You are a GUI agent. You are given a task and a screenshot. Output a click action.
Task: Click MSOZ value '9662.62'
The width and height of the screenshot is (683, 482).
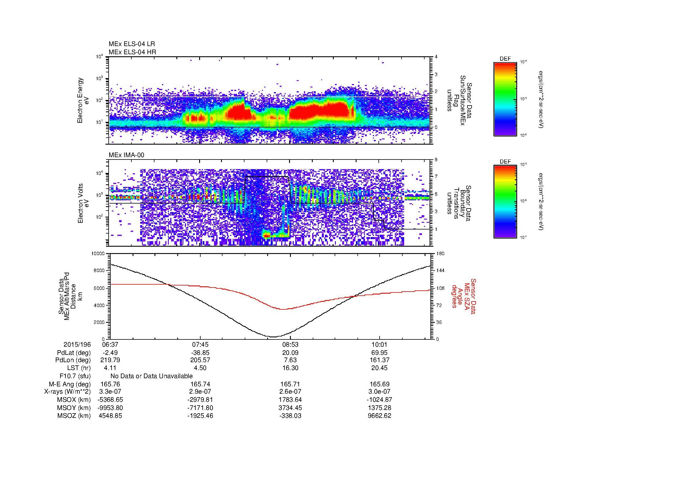tap(379, 416)
